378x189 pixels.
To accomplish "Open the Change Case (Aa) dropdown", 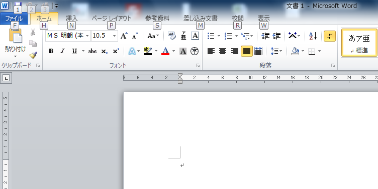I will pos(153,36).
